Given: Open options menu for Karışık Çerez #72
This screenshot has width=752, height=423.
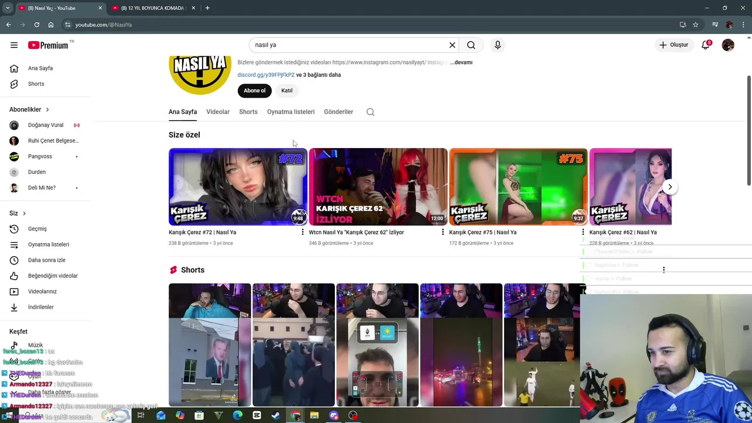Looking at the screenshot, I should pos(303,232).
